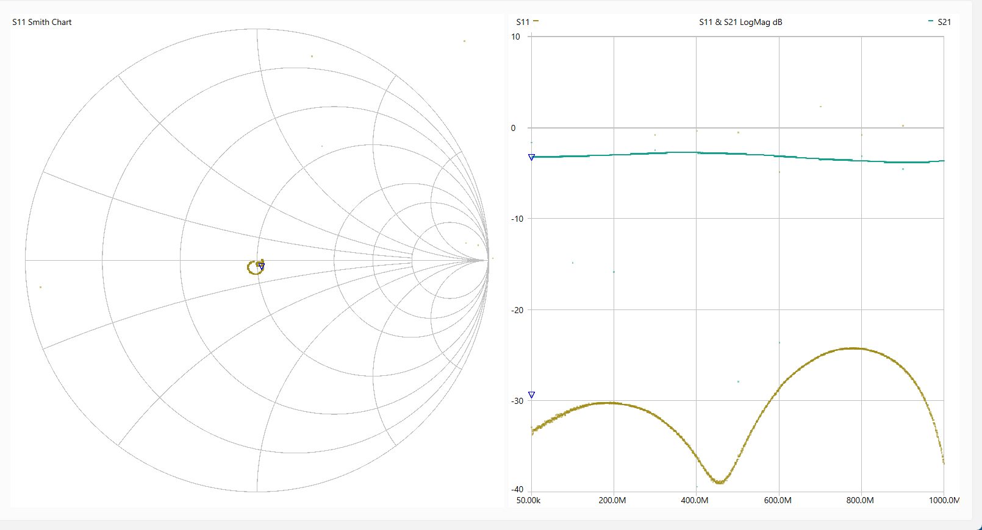This screenshot has height=530, width=982.
Task: Click the small S11 loop on Smith chart
Action: pyautogui.click(x=253, y=268)
